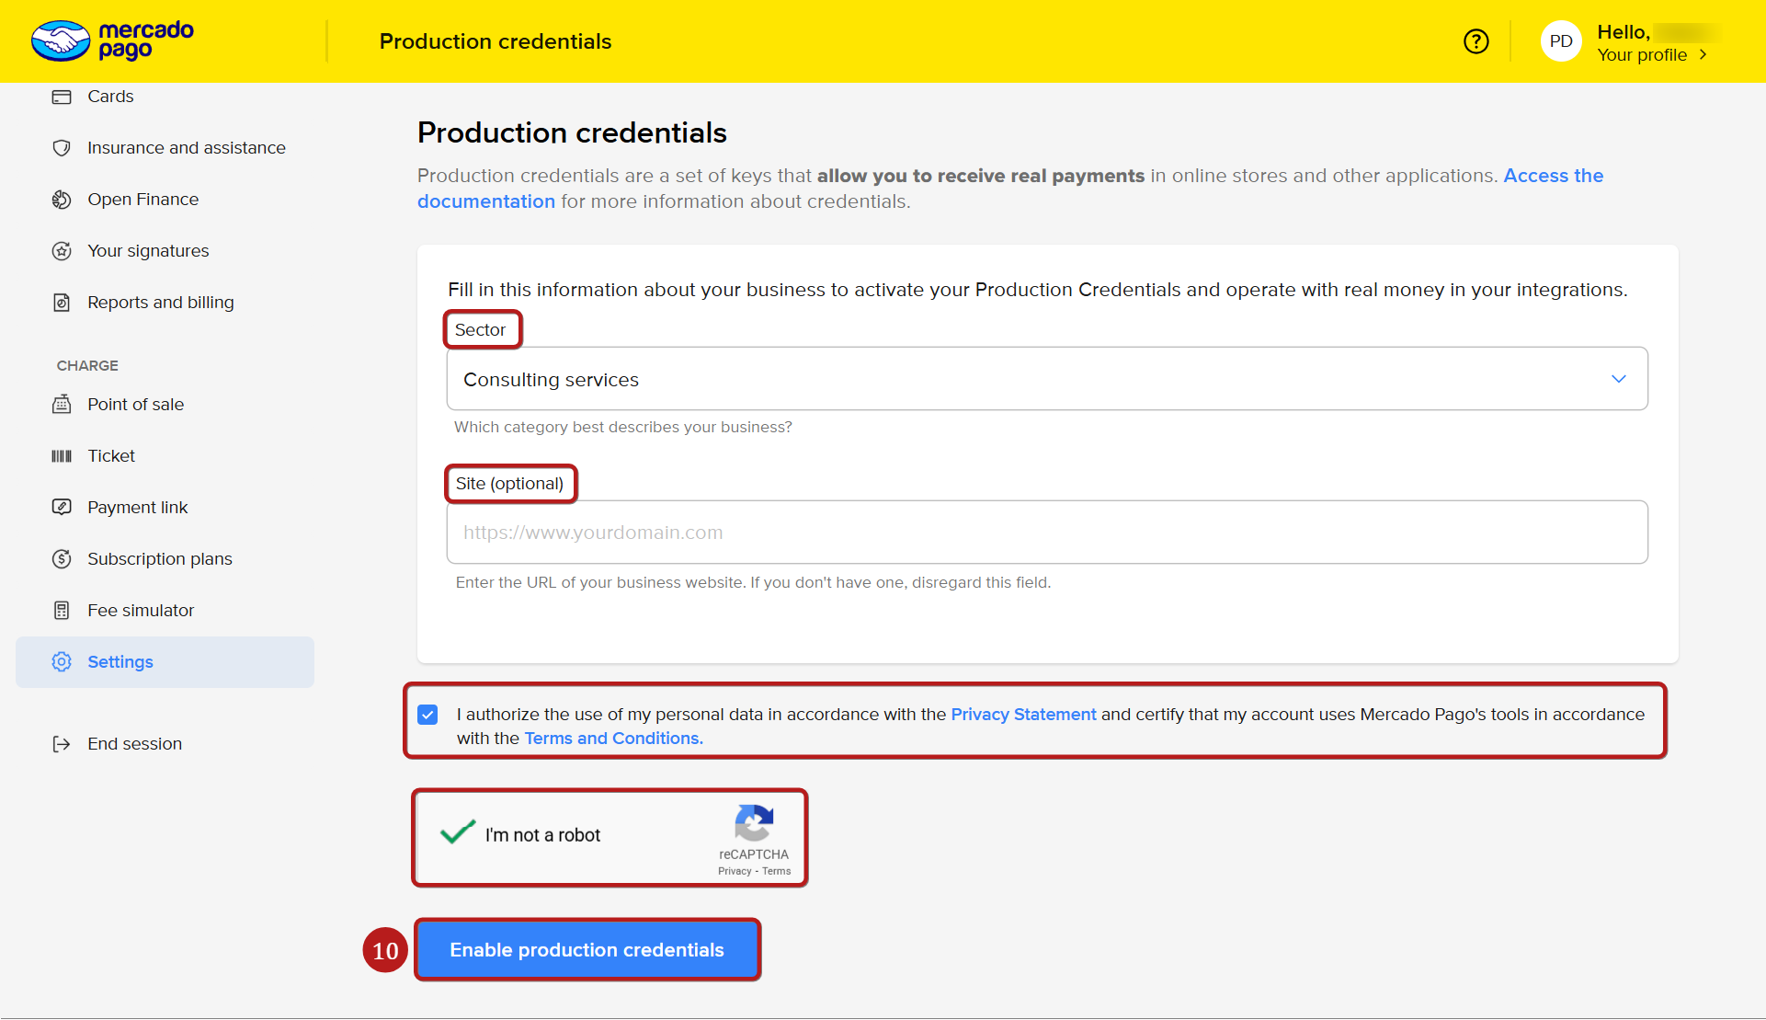Expand the Sector dropdown chevron
1766x1020 pixels.
(1618, 379)
